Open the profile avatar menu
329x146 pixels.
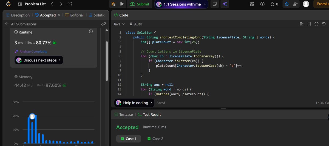[306, 4]
